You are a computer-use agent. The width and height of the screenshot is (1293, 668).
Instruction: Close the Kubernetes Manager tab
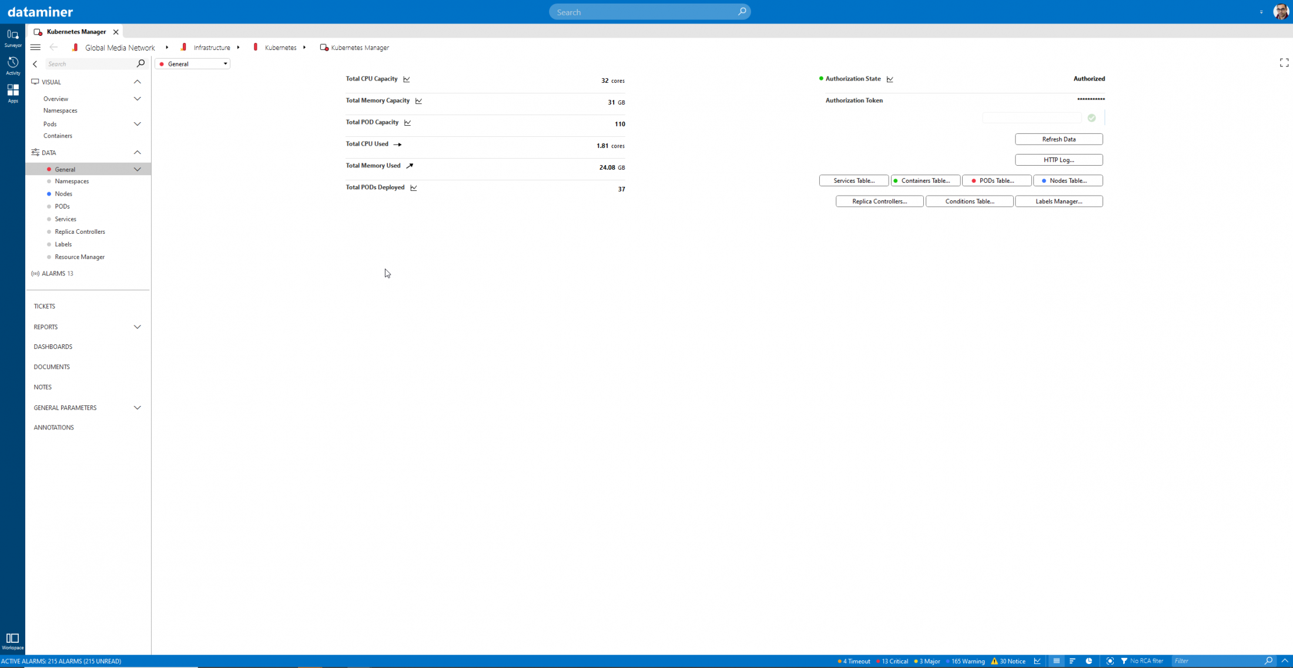[116, 32]
